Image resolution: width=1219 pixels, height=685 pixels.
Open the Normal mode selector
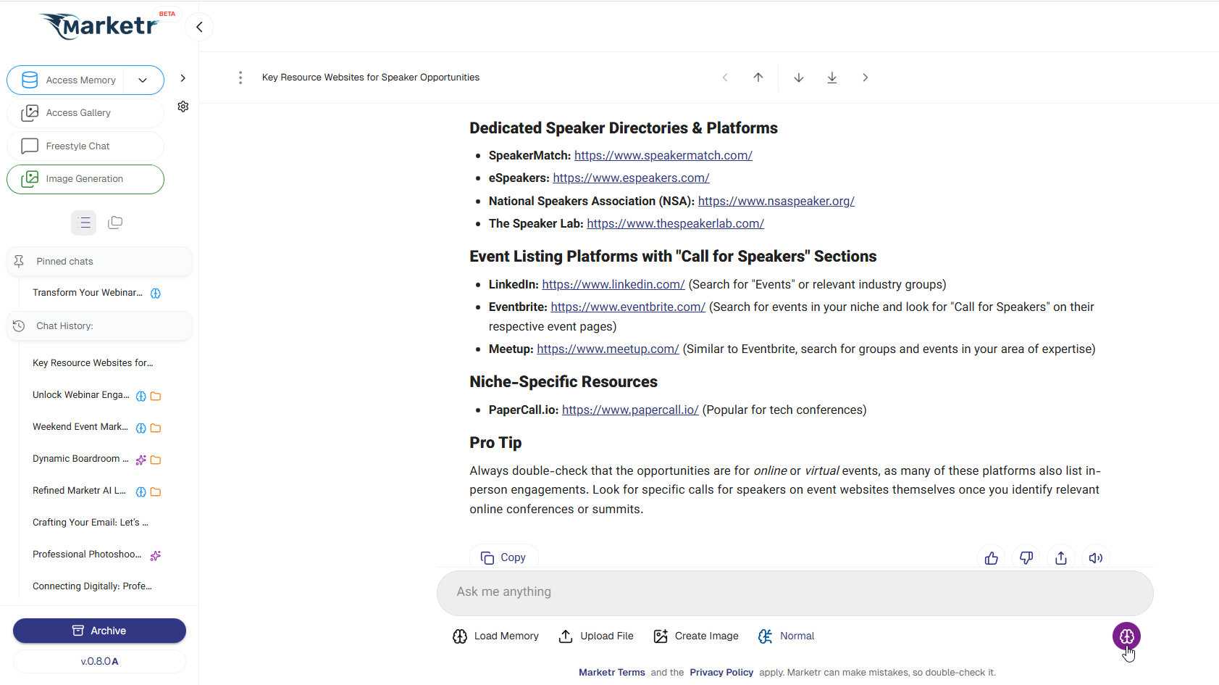point(787,636)
